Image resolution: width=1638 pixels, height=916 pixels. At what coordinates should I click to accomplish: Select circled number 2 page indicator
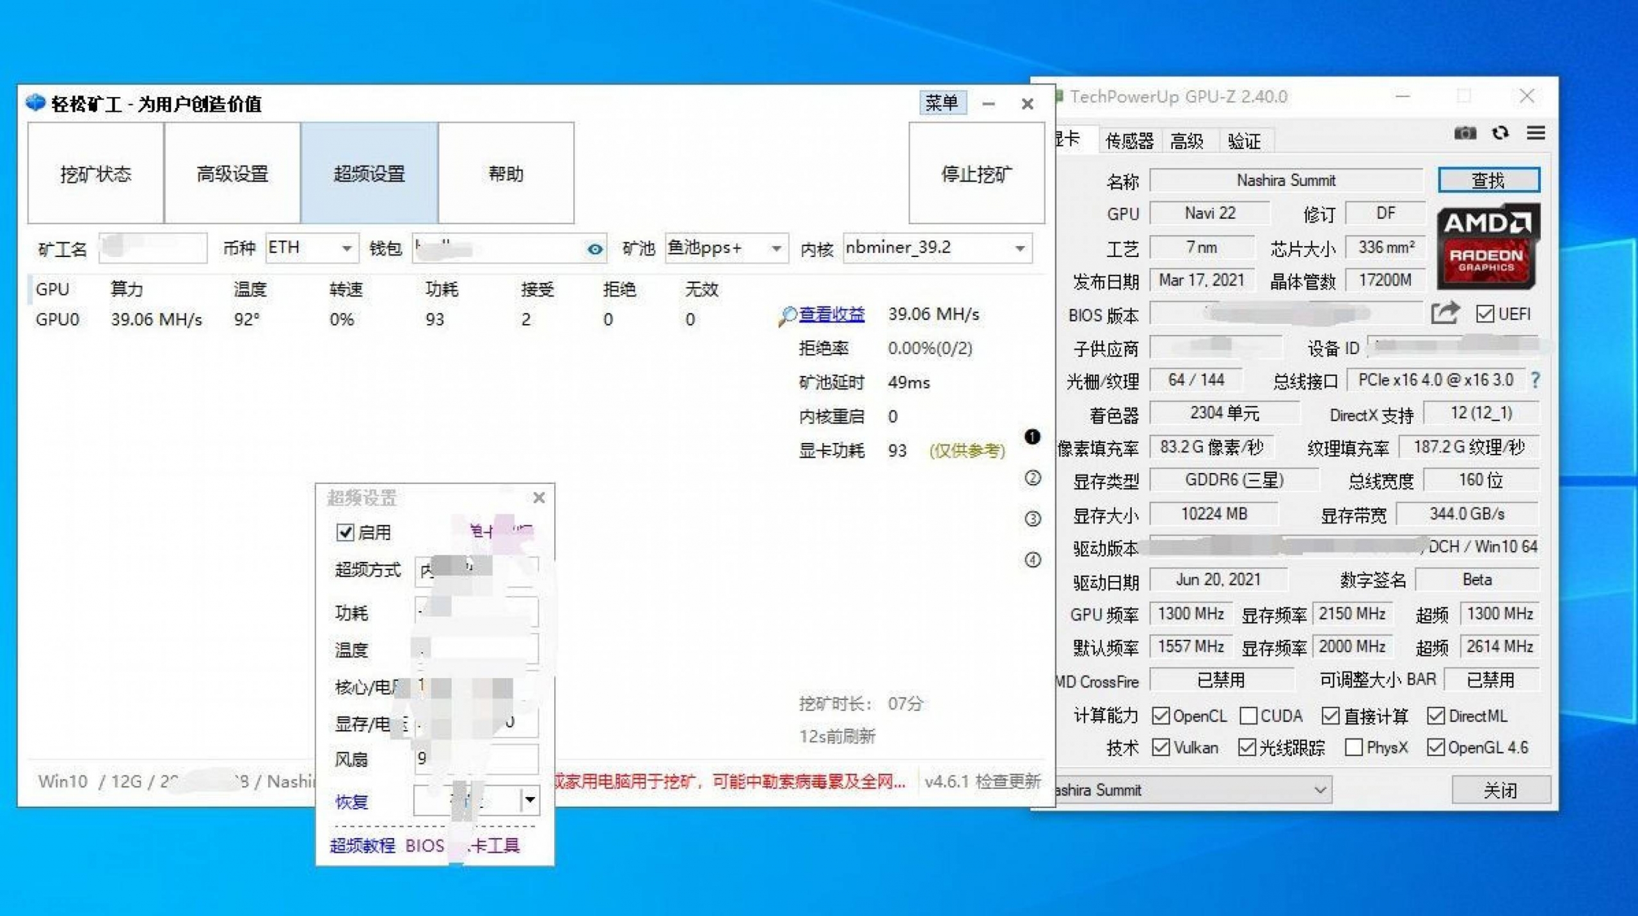(x=1032, y=478)
